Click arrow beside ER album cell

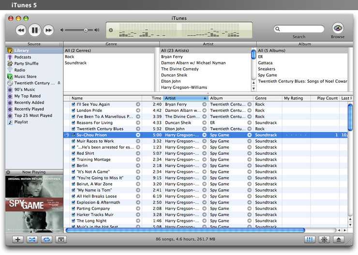(250, 122)
